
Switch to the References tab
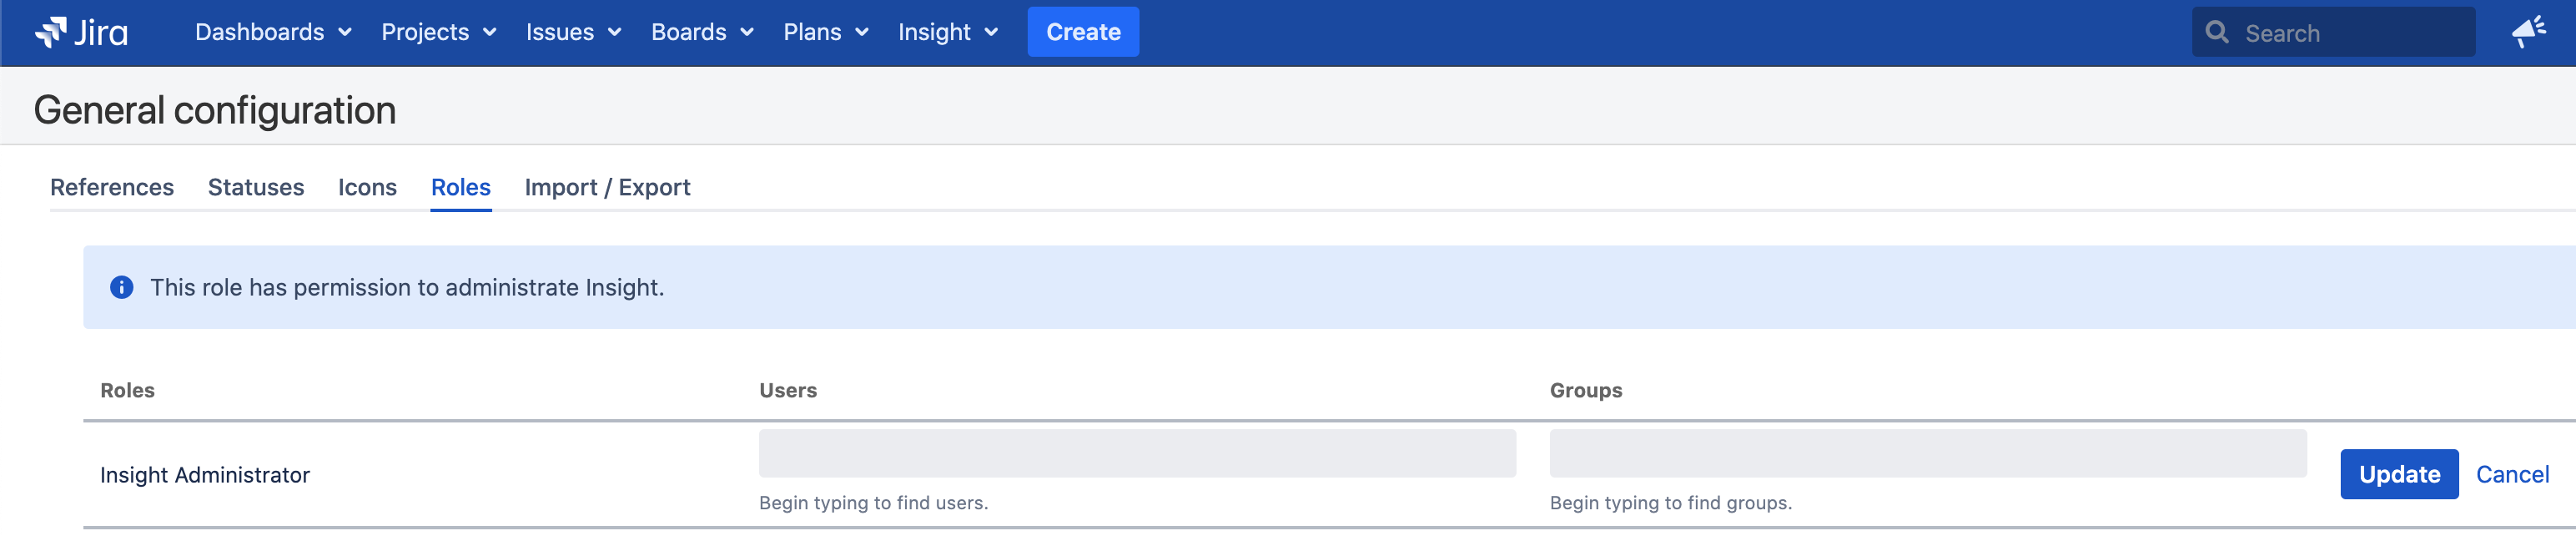(x=112, y=187)
